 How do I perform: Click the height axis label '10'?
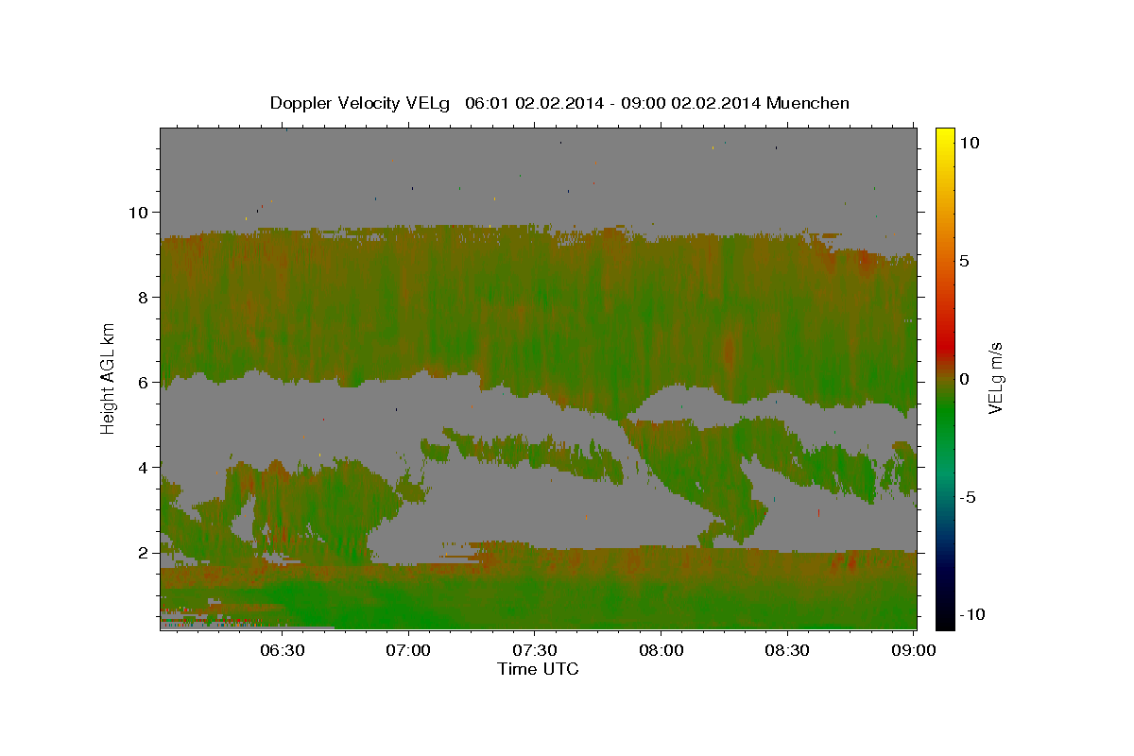[x=137, y=213]
